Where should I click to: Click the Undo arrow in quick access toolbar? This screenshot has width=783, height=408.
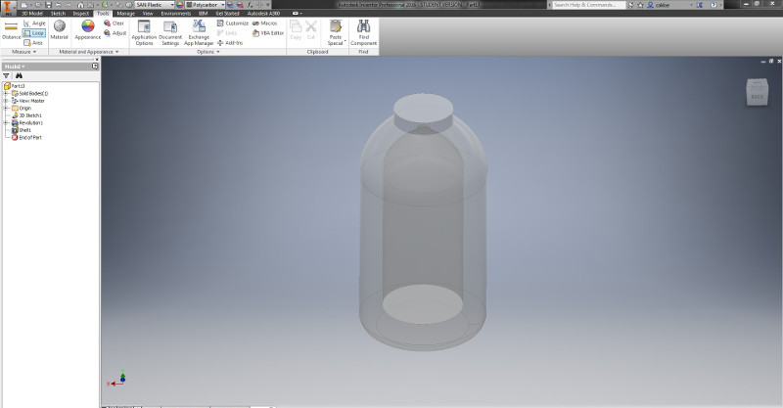pyautogui.click(x=59, y=5)
